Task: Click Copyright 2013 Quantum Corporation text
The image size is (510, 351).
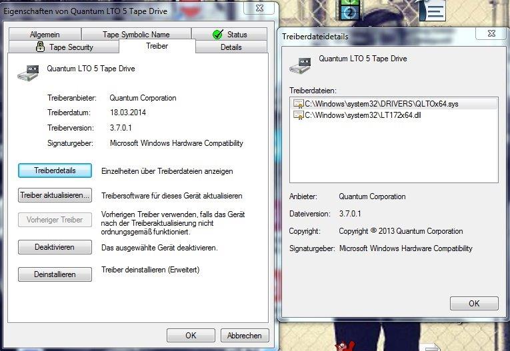Action: tap(401, 231)
